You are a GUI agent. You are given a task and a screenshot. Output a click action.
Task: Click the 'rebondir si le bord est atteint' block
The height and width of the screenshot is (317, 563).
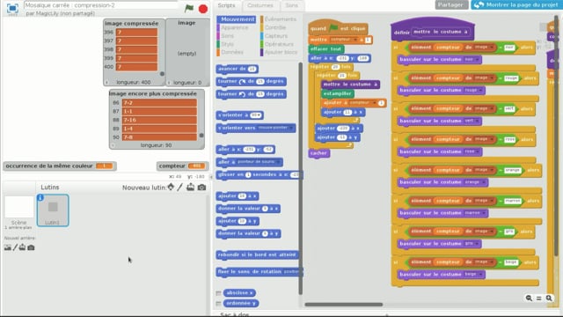click(x=257, y=255)
